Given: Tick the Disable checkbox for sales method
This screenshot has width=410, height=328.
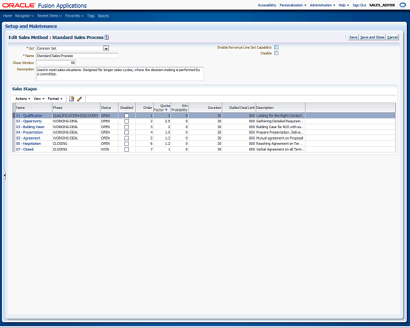Looking at the screenshot, I should point(276,53).
